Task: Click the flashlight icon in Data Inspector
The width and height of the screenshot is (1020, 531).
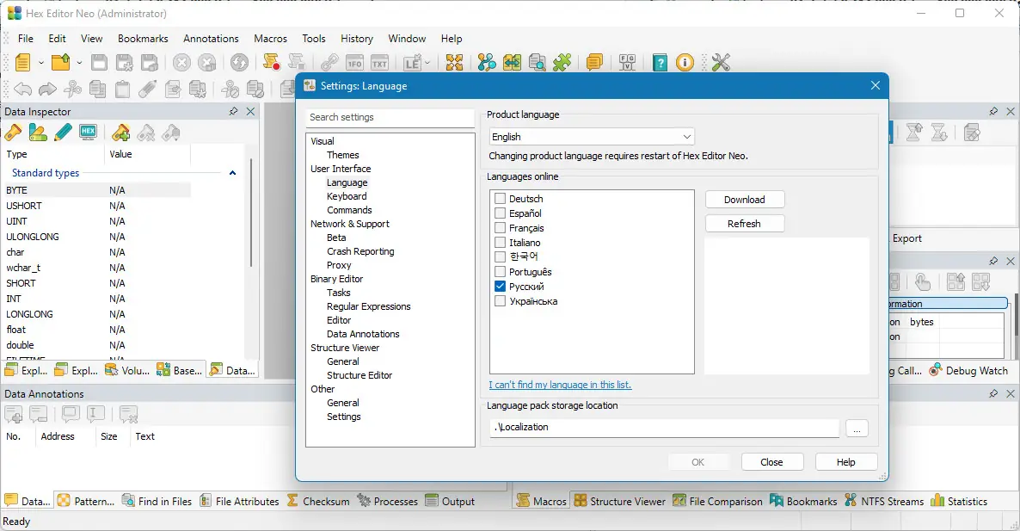Action: [x=13, y=133]
